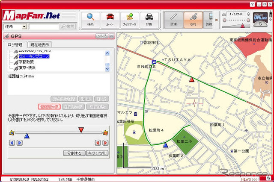This screenshot has height=182, width=274.
Task: Zoom out with the left scale button
Action: pyautogui.click(x=224, y=21)
